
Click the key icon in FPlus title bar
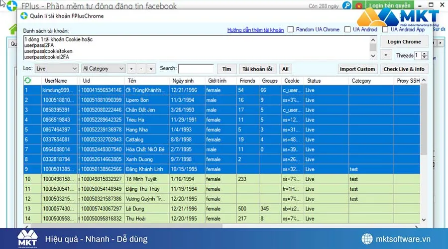(347, 5)
